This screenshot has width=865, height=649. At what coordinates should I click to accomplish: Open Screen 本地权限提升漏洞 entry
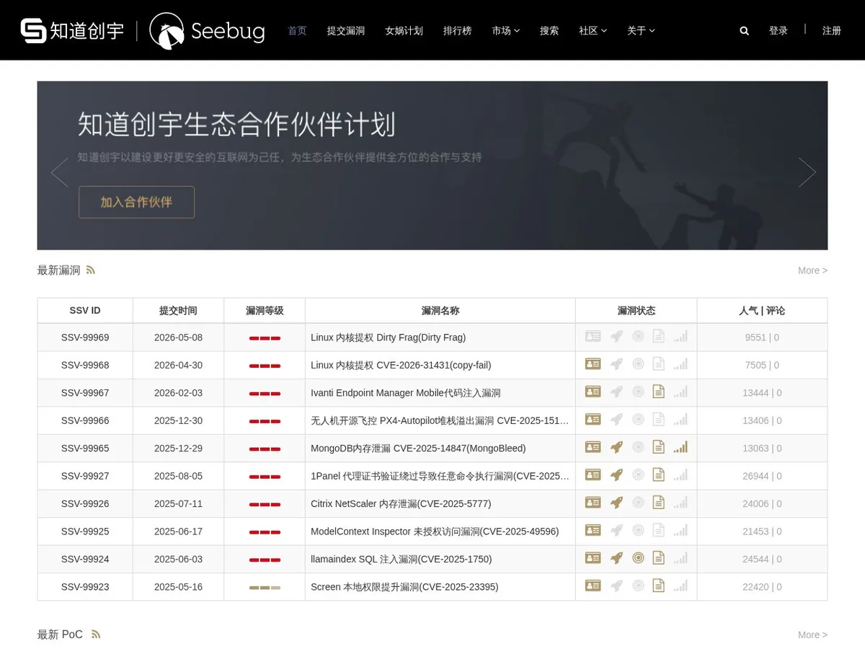404,587
